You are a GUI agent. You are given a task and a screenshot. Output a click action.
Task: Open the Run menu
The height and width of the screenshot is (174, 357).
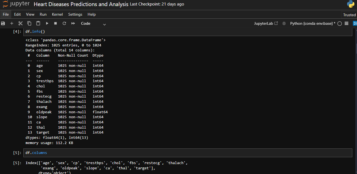click(43, 14)
